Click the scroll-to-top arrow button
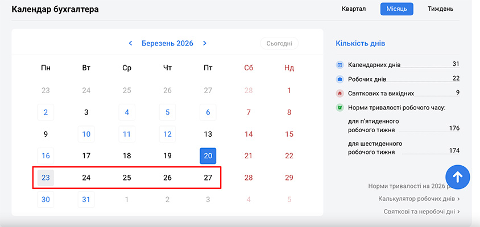480x227 pixels. coord(457,177)
